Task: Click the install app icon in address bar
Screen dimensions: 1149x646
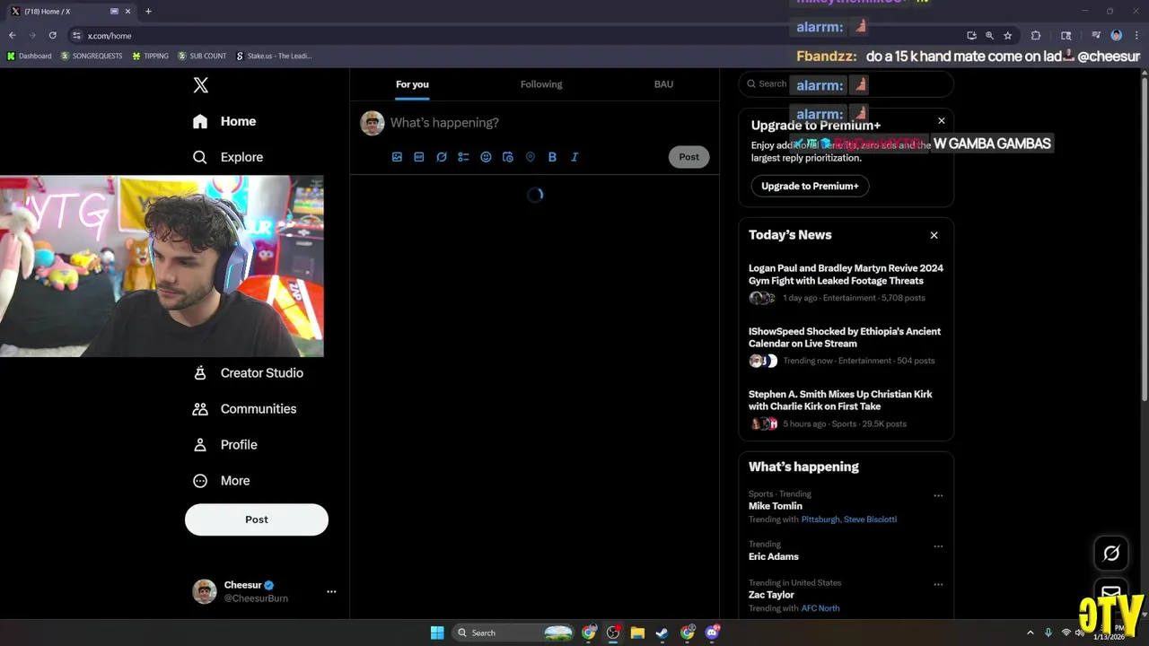Action: pyautogui.click(x=971, y=36)
